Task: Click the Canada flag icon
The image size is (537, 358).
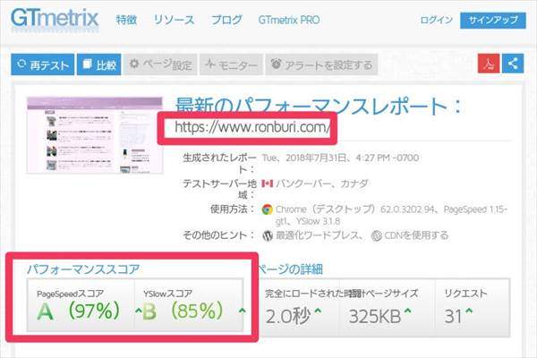Action: pos(267,183)
